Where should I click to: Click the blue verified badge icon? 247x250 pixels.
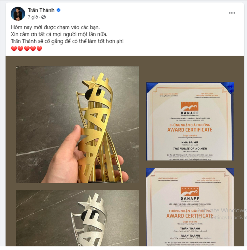click(x=59, y=10)
